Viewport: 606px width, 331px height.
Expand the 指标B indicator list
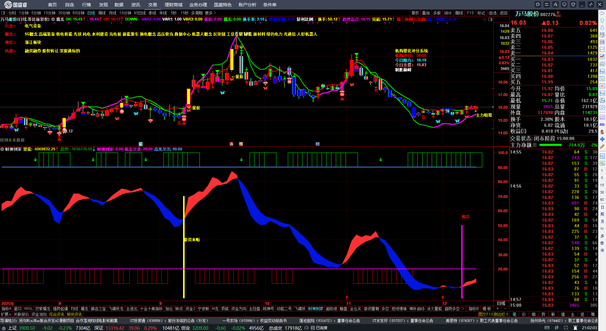474,309
